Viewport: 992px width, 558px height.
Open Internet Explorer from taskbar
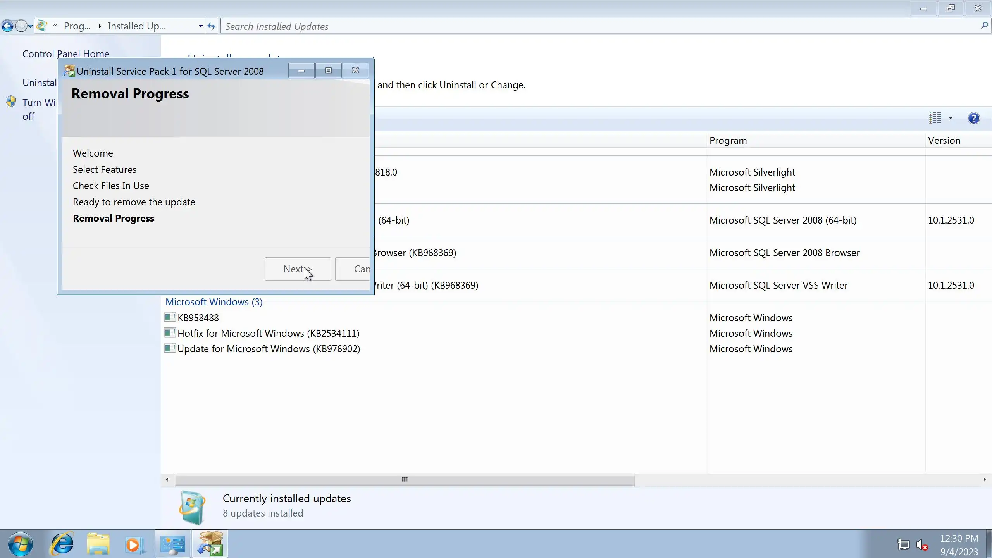[62, 544]
